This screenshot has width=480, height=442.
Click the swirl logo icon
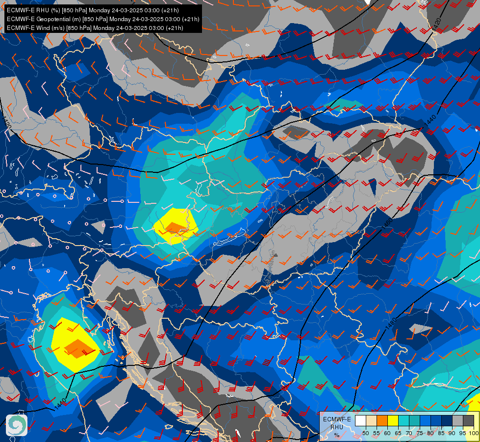pos(17,425)
